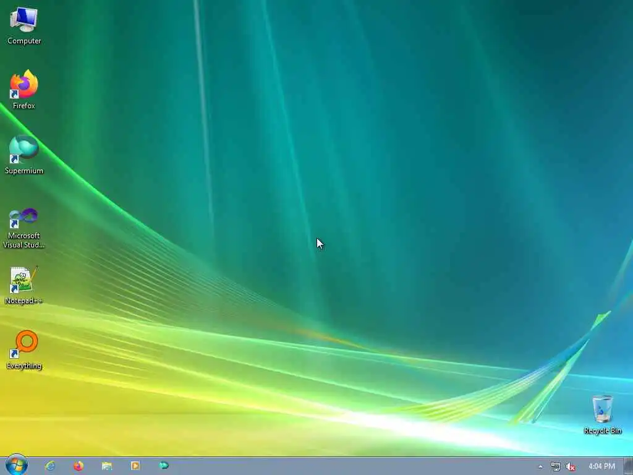
Task: Open the network status tray icon
Action: (x=556, y=467)
